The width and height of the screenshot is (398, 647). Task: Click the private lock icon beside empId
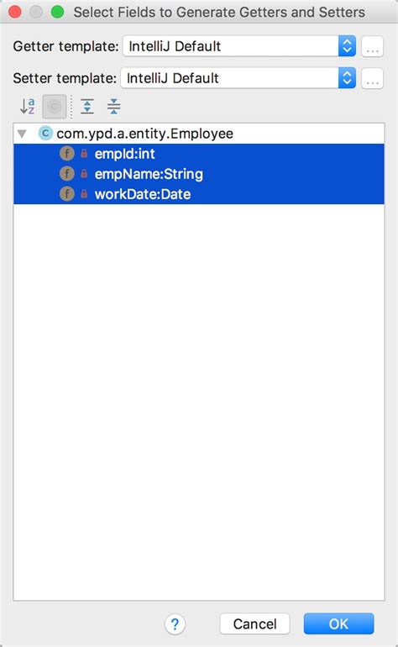point(84,154)
